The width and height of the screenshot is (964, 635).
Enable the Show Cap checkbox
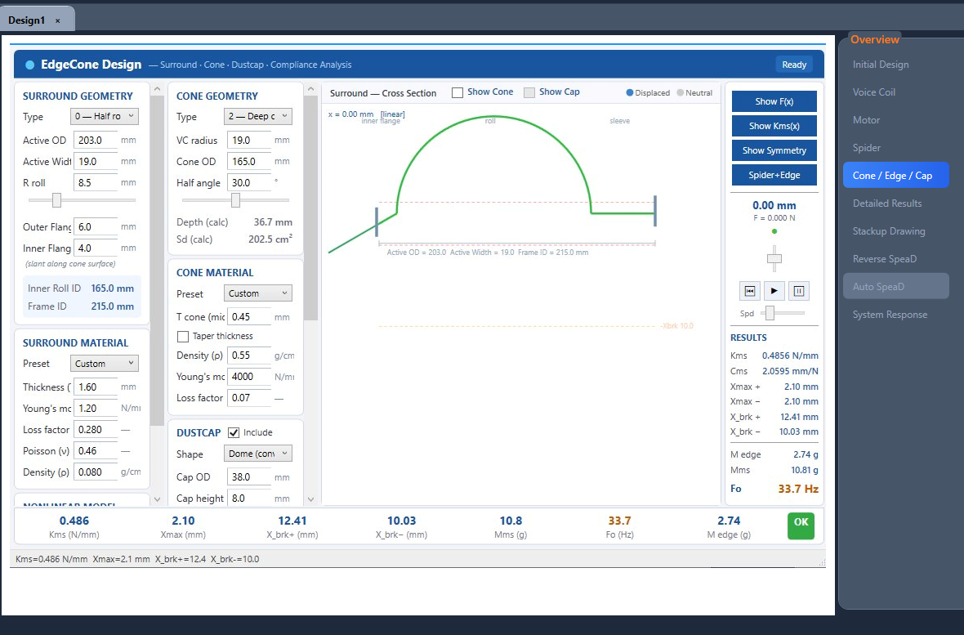click(x=529, y=92)
